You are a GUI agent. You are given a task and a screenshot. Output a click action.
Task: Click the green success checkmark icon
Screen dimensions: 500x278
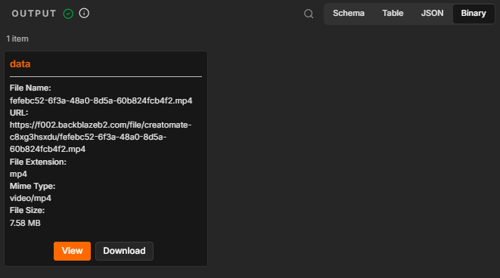tap(68, 14)
